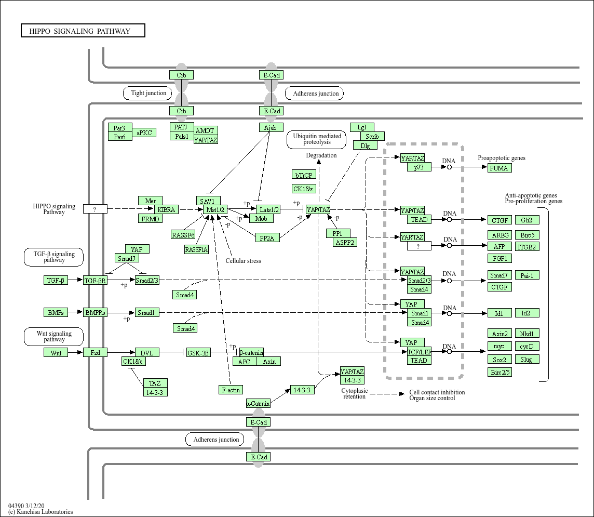
Task: Go to the Wnt signaling pathway map
Action: coord(54,336)
